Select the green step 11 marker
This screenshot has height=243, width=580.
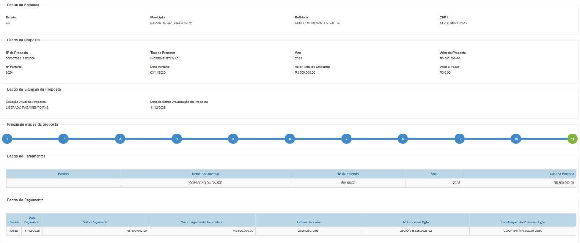(x=572, y=139)
